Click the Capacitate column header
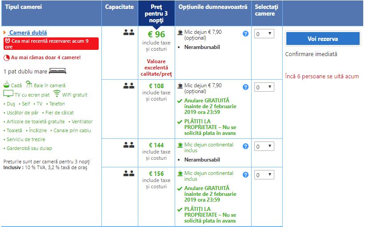Screen dimensions: 365x227 pos(120,7)
